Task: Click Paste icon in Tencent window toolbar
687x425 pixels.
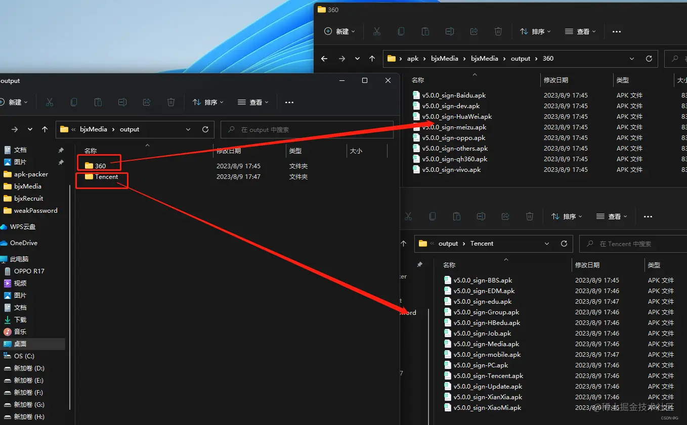Action: click(x=457, y=216)
